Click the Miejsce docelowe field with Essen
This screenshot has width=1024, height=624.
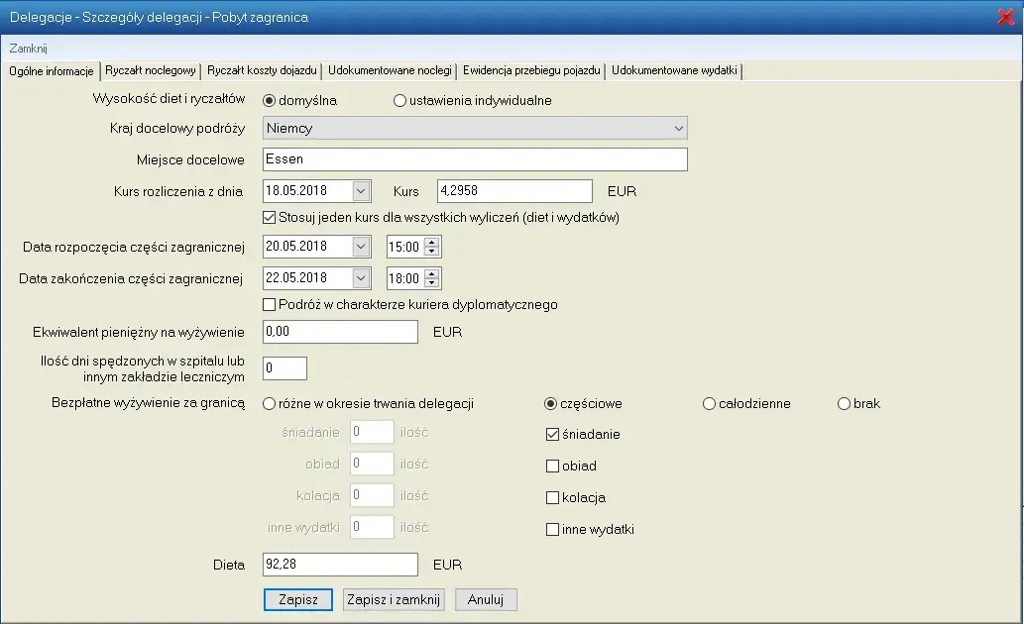click(475, 159)
